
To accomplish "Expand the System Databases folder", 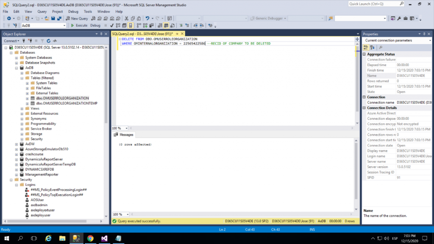I will click(x=17, y=58).
